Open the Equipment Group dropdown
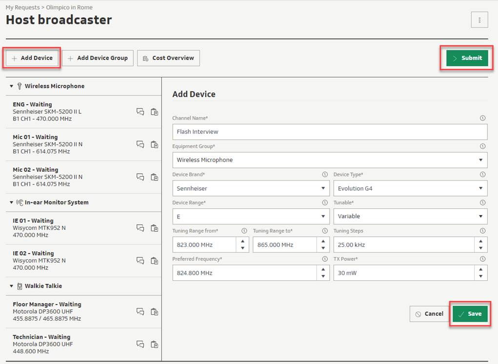This screenshot has height=364, width=498. click(x=330, y=160)
